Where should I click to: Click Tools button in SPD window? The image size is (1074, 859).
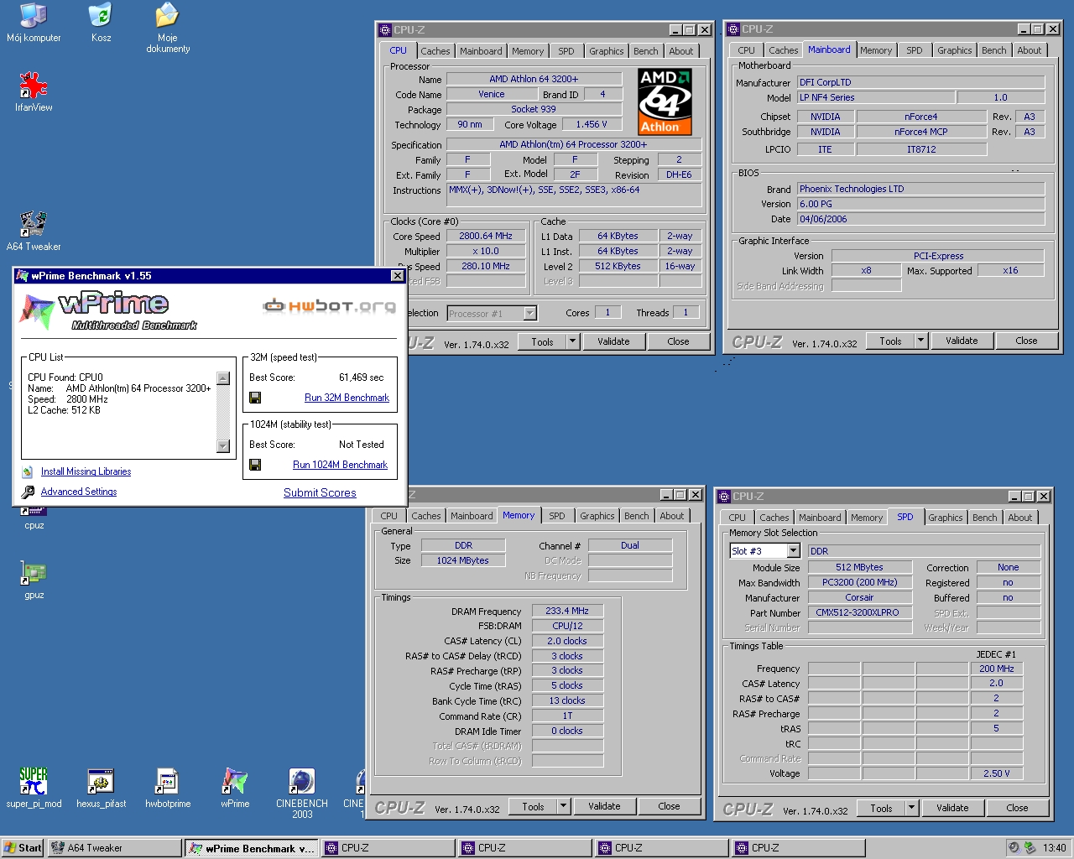tap(881, 808)
